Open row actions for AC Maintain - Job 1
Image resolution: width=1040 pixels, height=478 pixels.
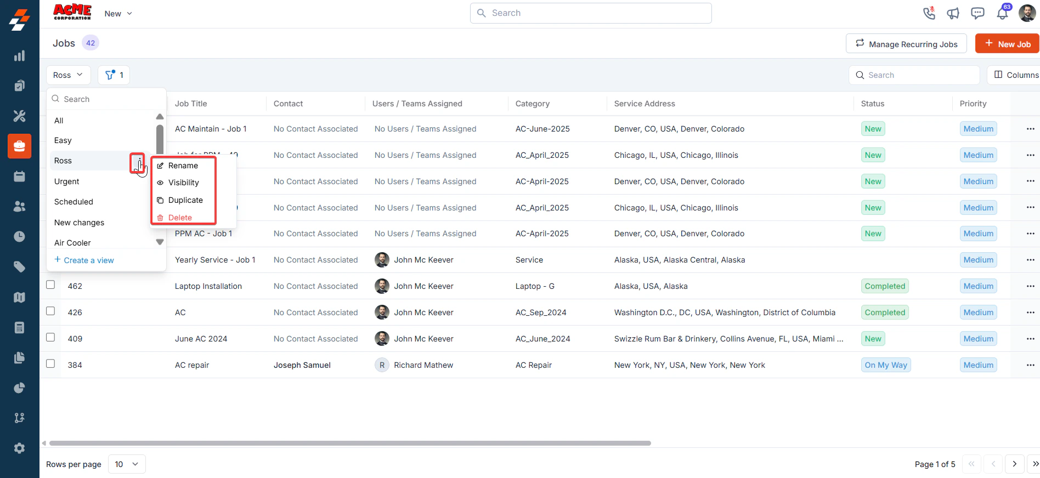[1030, 129]
